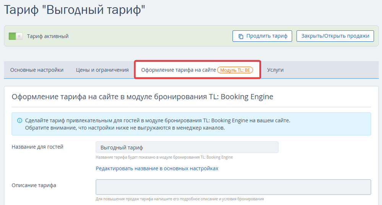Click the "Название для гостей" field label
This screenshot has width=382, height=205.
37,147
